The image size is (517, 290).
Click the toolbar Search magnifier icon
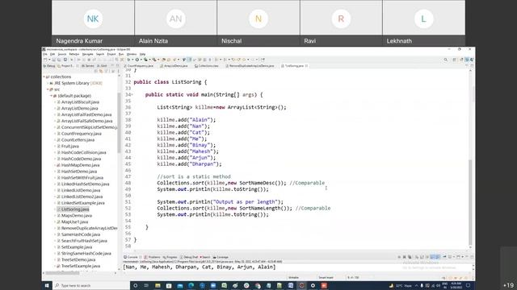(x=445, y=60)
